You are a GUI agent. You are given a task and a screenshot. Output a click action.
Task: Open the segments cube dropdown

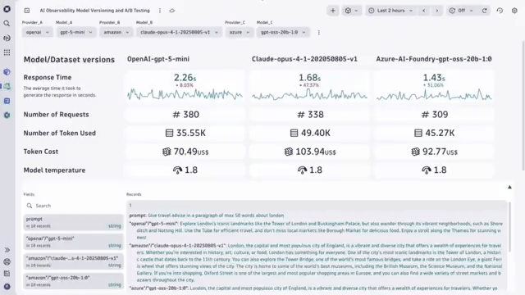coord(352,11)
